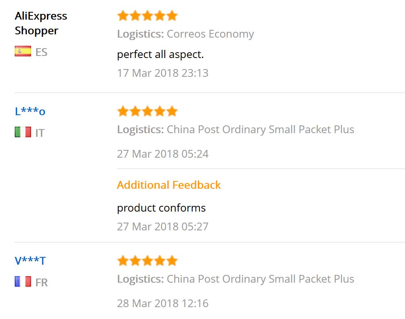This screenshot has height=319, width=405.
Task: Click the star rating of V***T's review
Action: (147, 261)
